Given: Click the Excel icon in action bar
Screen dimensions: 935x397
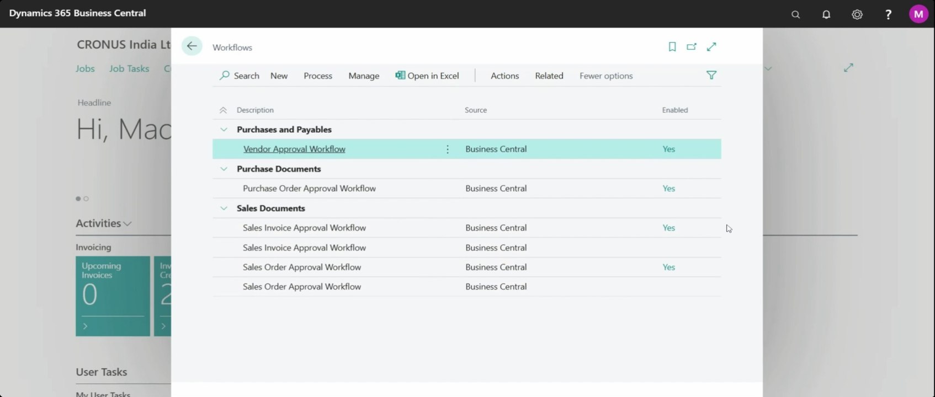Looking at the screenshot, I should pos(400,76).
